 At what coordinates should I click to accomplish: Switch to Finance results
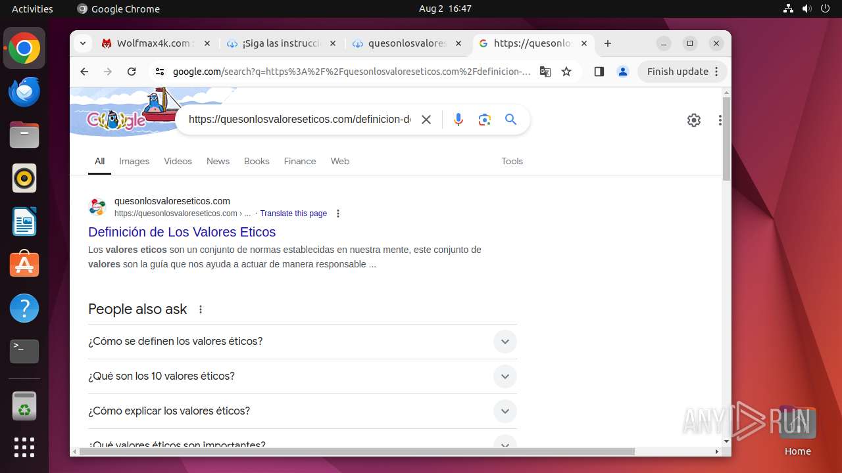pos(300,161)
